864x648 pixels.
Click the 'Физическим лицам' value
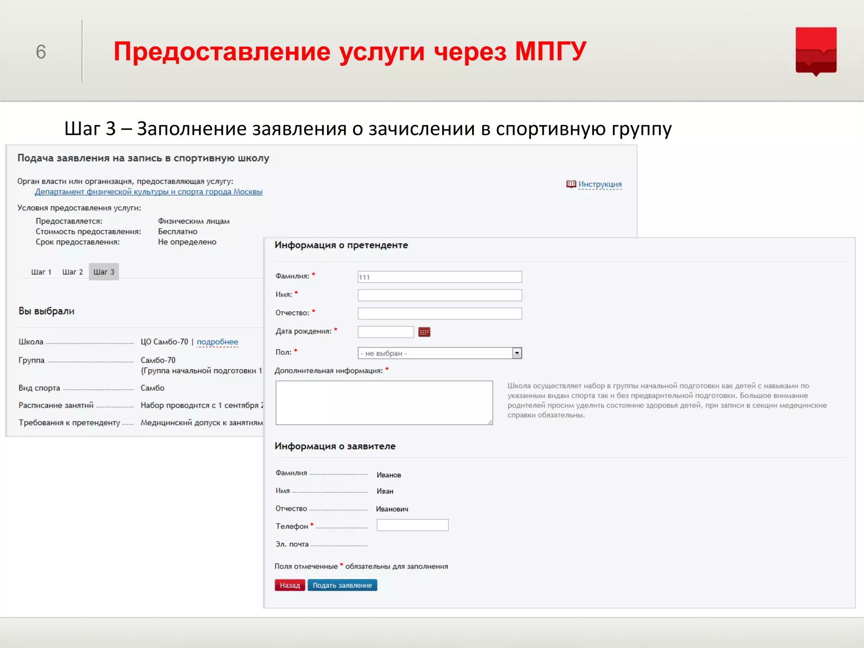[194, 221]
